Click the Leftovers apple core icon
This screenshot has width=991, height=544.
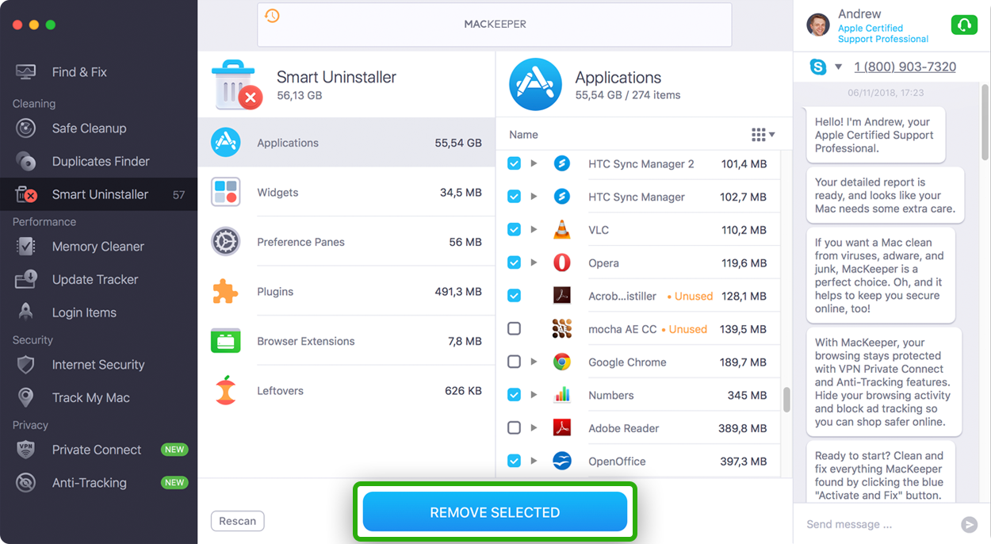coord(226,390)
